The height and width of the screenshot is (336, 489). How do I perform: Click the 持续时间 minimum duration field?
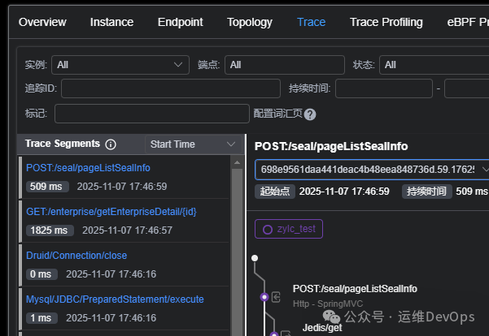pyautogui.click(x=384, y=88)
